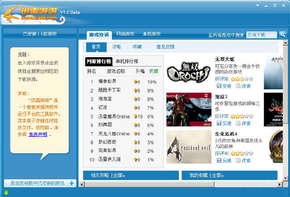Click the install disk icon for 无双大蛇

click(x=219, y=86)
